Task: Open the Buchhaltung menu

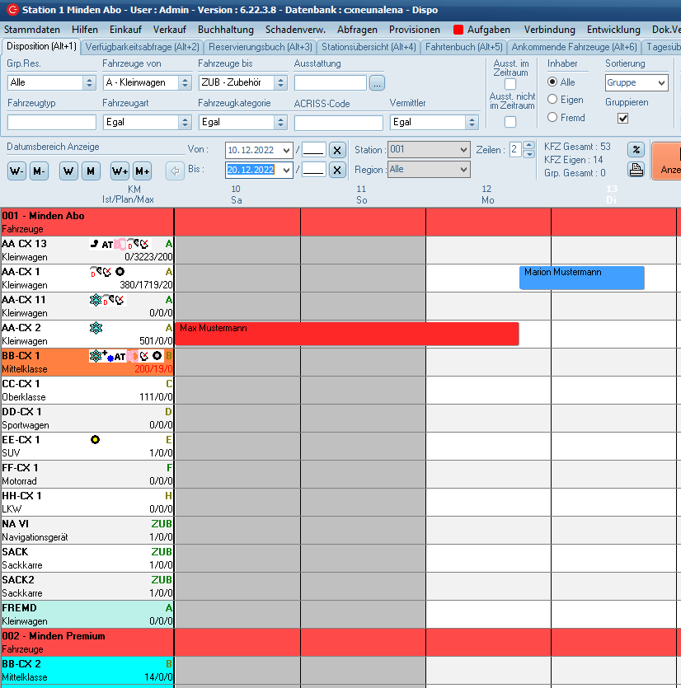Action: (x=226, y=29)
